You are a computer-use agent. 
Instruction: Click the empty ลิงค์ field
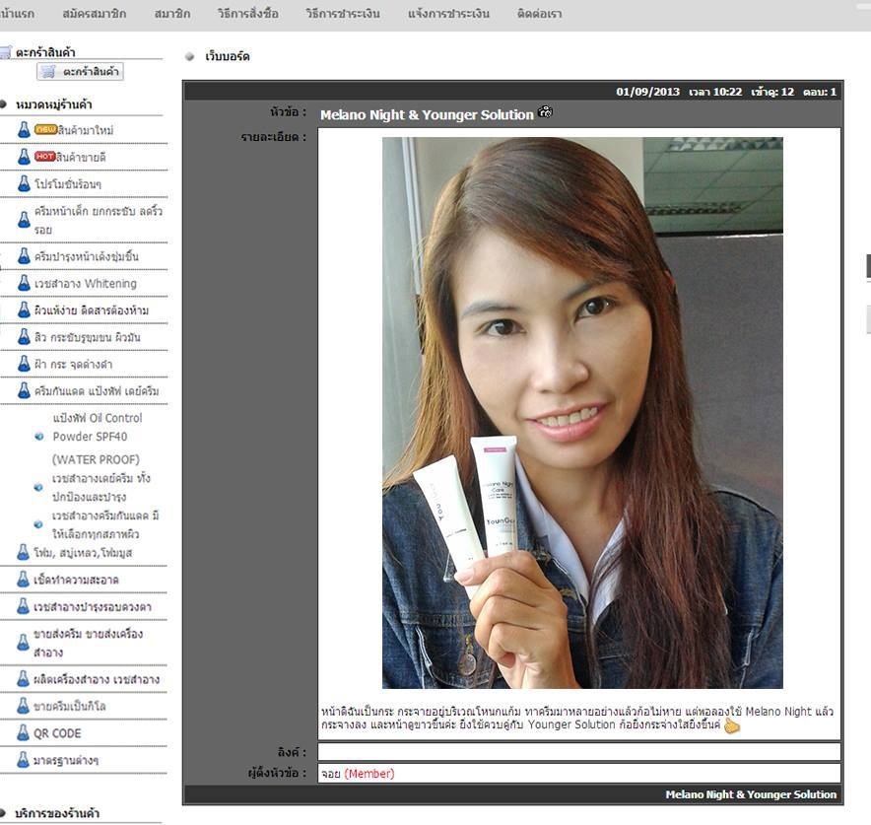578,752
